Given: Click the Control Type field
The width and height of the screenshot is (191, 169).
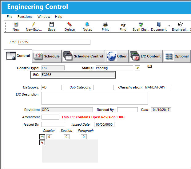Looking at the screenshot, I should click(x=53, y=68).
